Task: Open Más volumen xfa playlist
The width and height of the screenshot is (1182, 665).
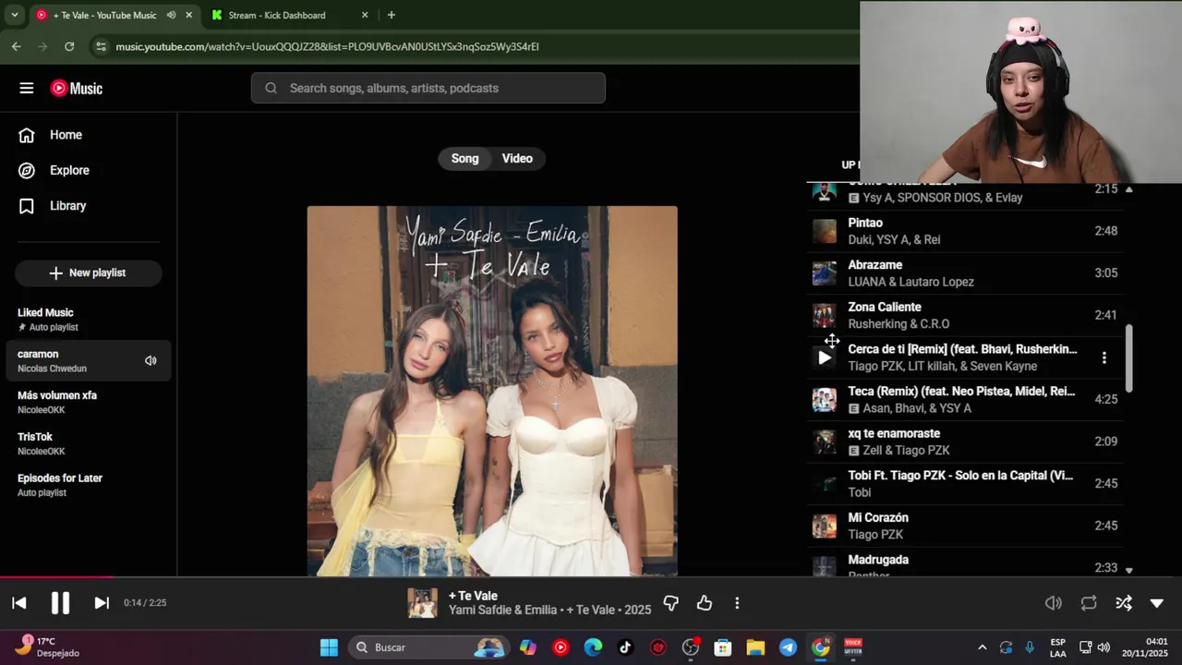Action: [88, 403]
